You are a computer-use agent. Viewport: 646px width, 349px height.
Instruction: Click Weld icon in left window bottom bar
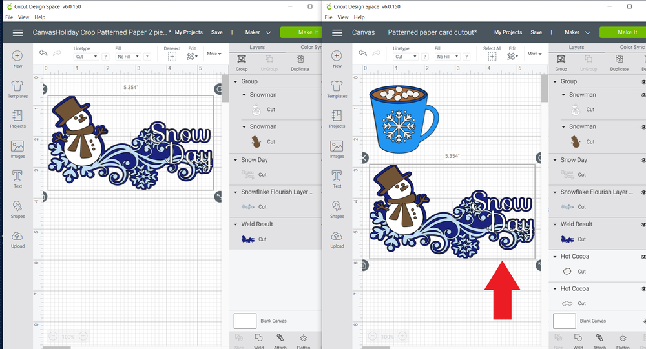coord(259,338)
